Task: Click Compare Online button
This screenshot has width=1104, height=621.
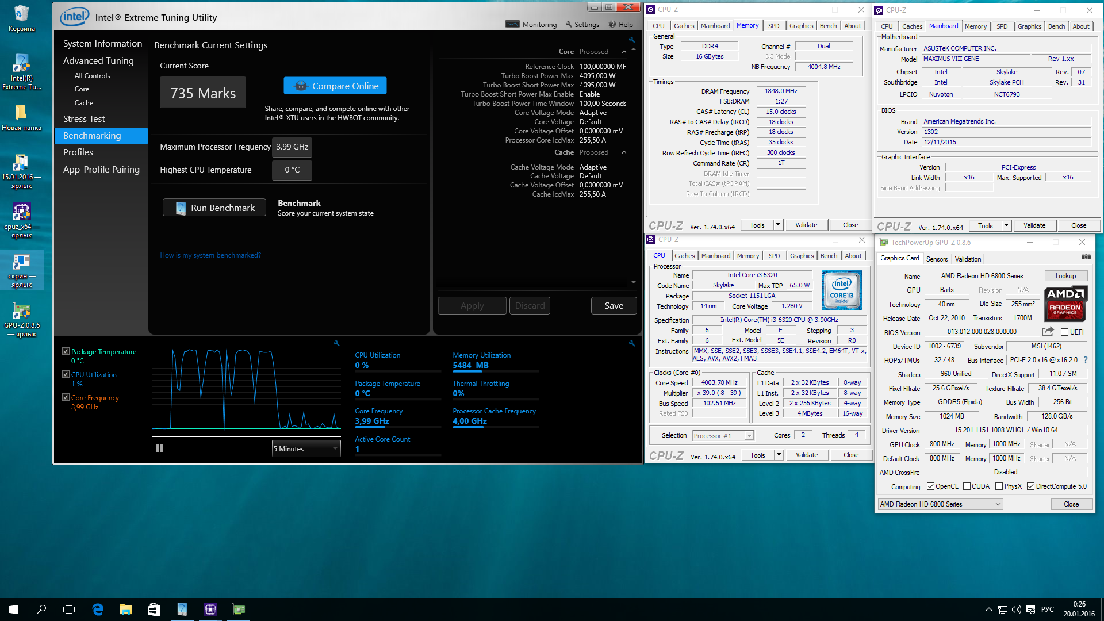Action: (x=335, y=86)
